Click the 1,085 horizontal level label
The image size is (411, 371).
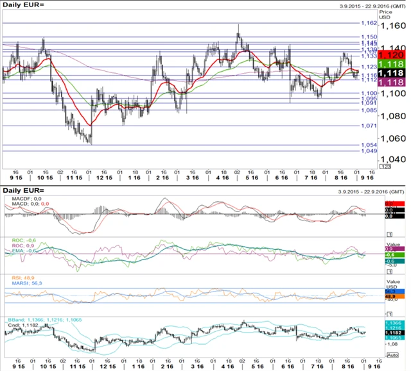[369, 110]
